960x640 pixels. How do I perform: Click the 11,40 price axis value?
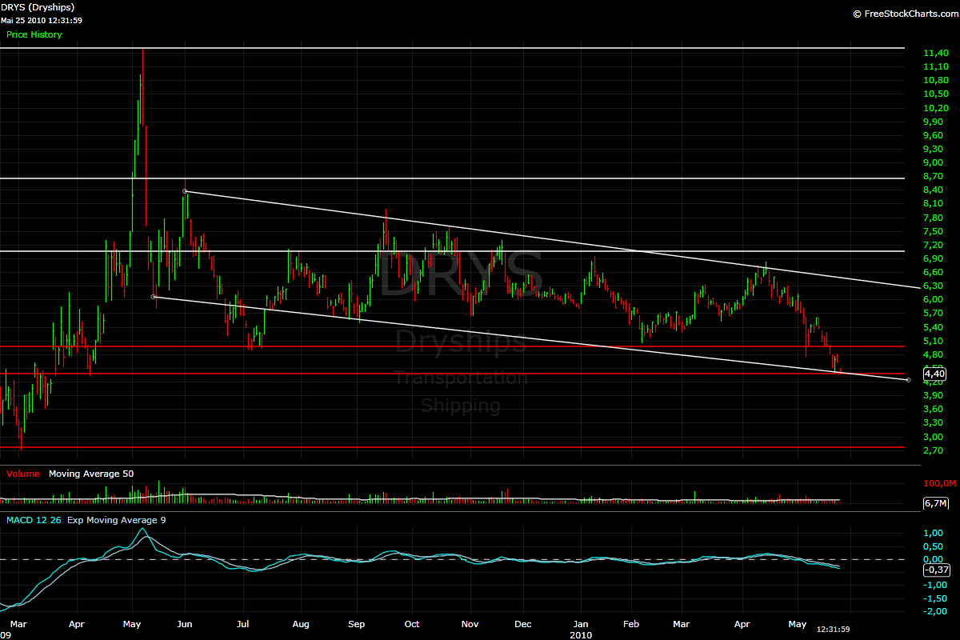coord(935,53)
